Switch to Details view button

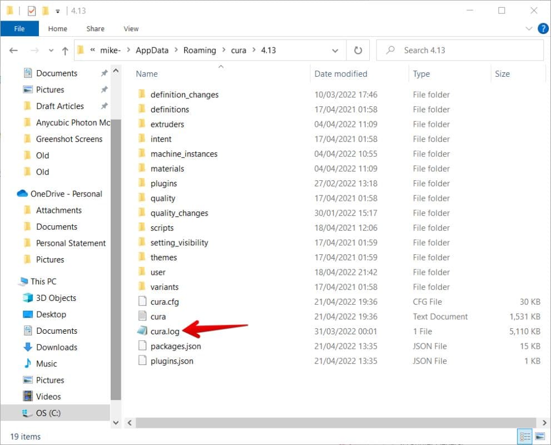click(525, 437)
